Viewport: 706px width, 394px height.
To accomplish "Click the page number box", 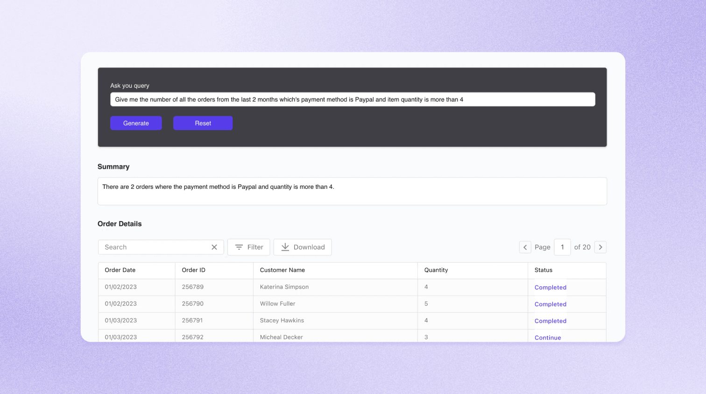I will click(562, 247).
